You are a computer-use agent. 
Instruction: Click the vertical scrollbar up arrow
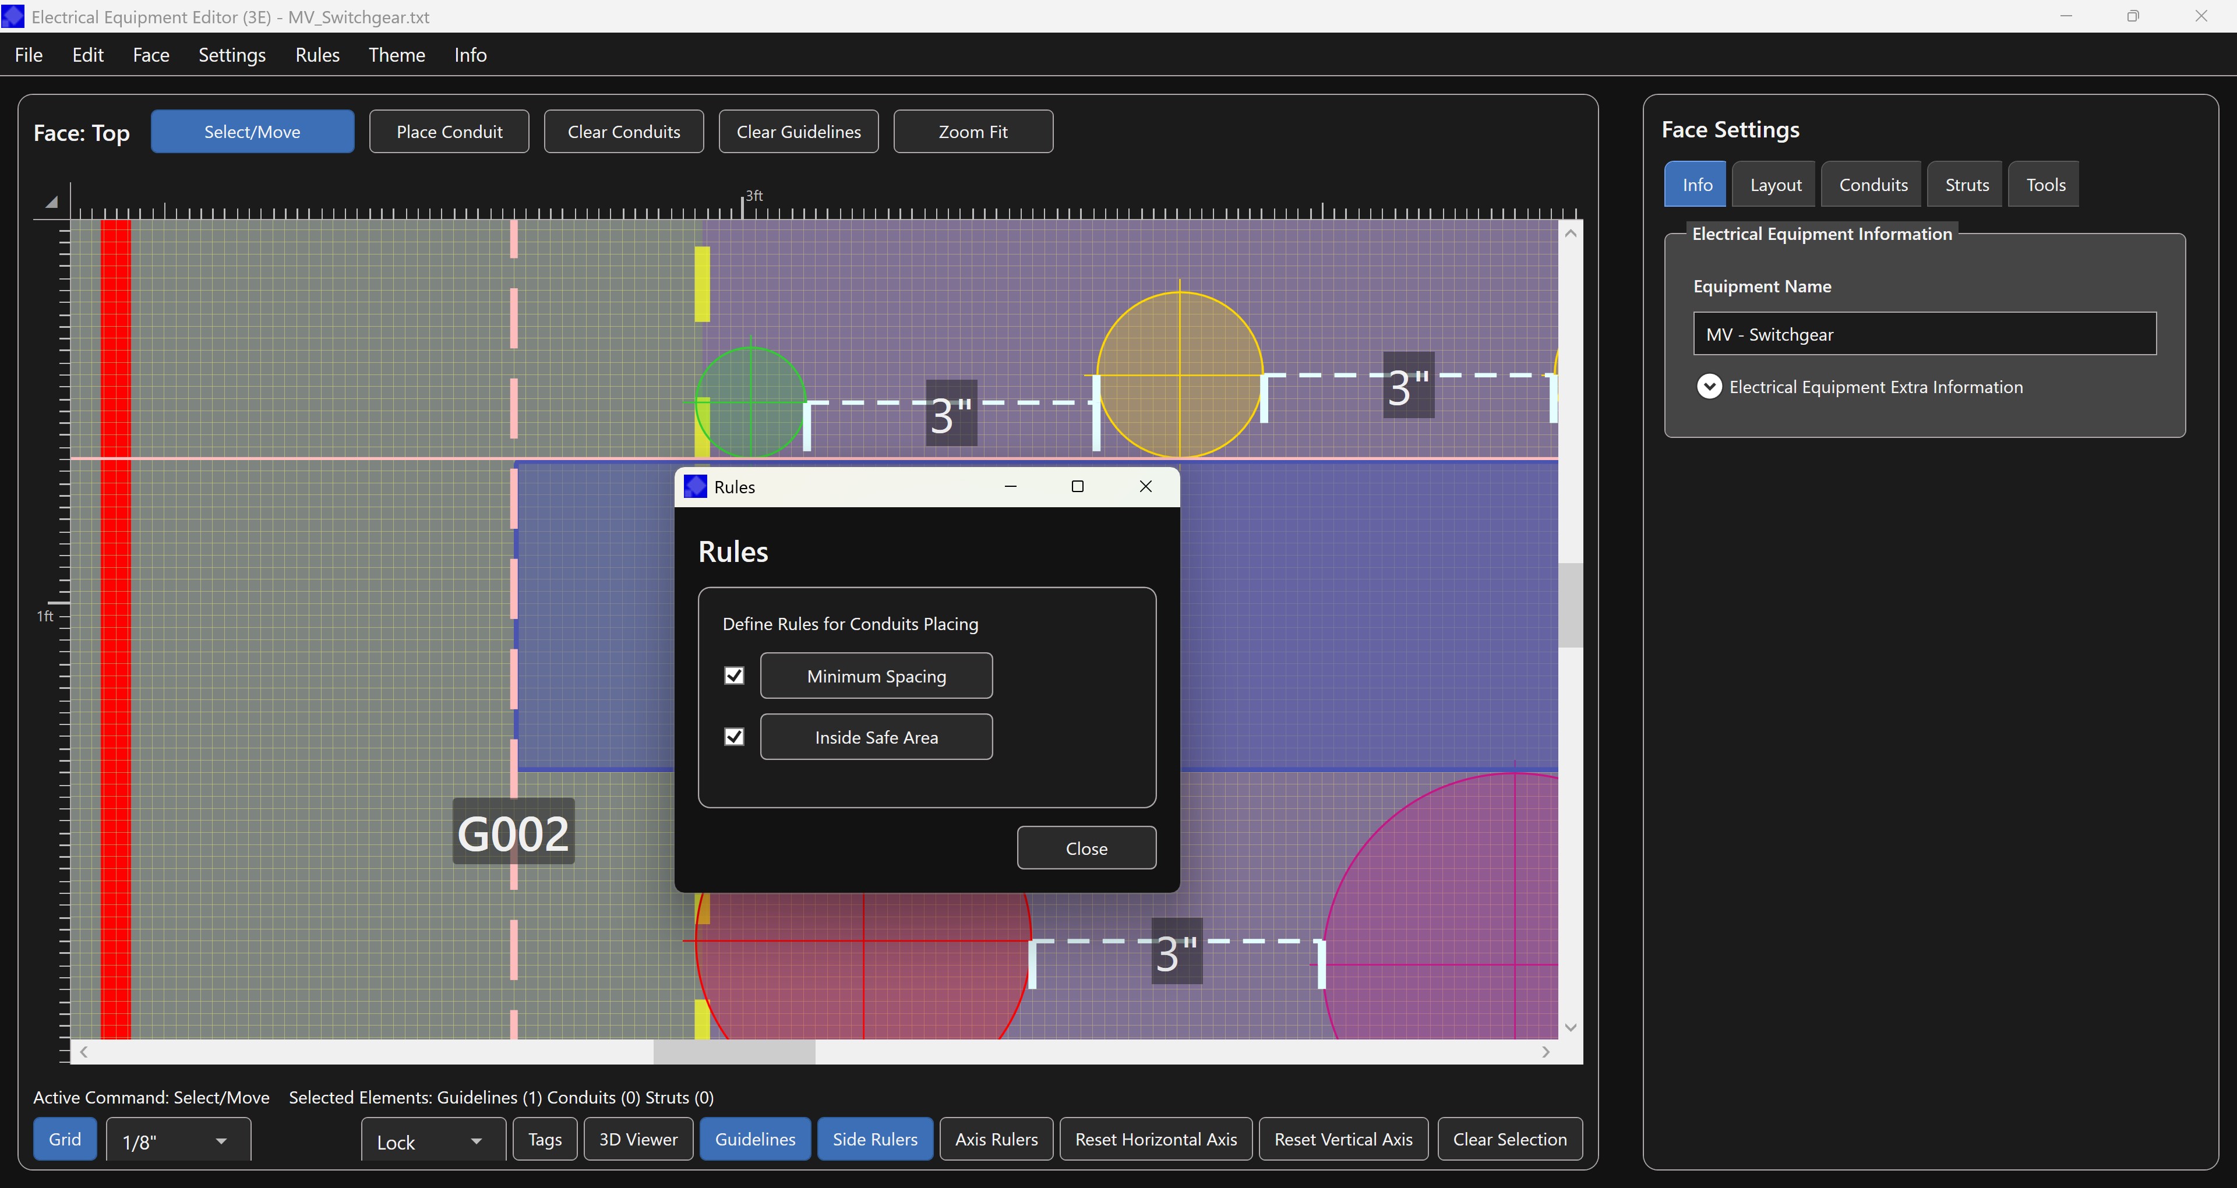click(1570, 233)
